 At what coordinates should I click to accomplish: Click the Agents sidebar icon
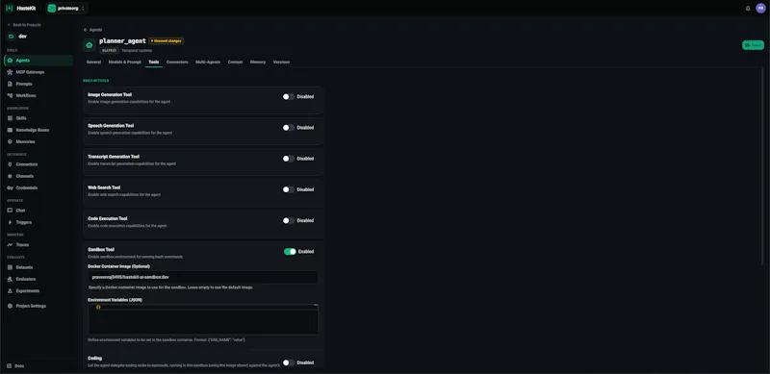[11, 61]
